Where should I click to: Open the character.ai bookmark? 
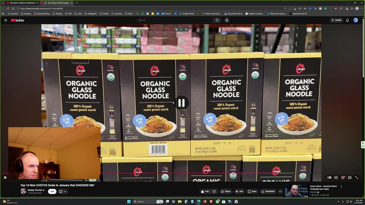tap(299, 14)
